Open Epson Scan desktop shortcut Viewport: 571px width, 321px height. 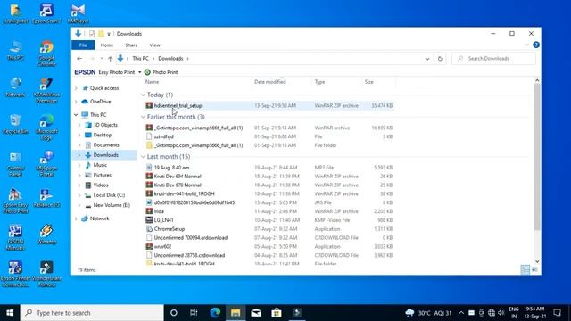point(46,14)
